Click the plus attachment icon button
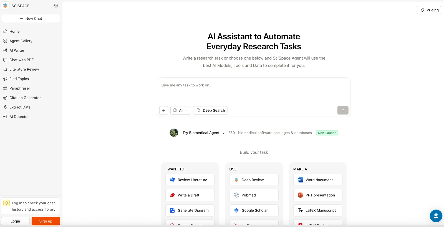 pyautogui.click(x=164, y=110)
